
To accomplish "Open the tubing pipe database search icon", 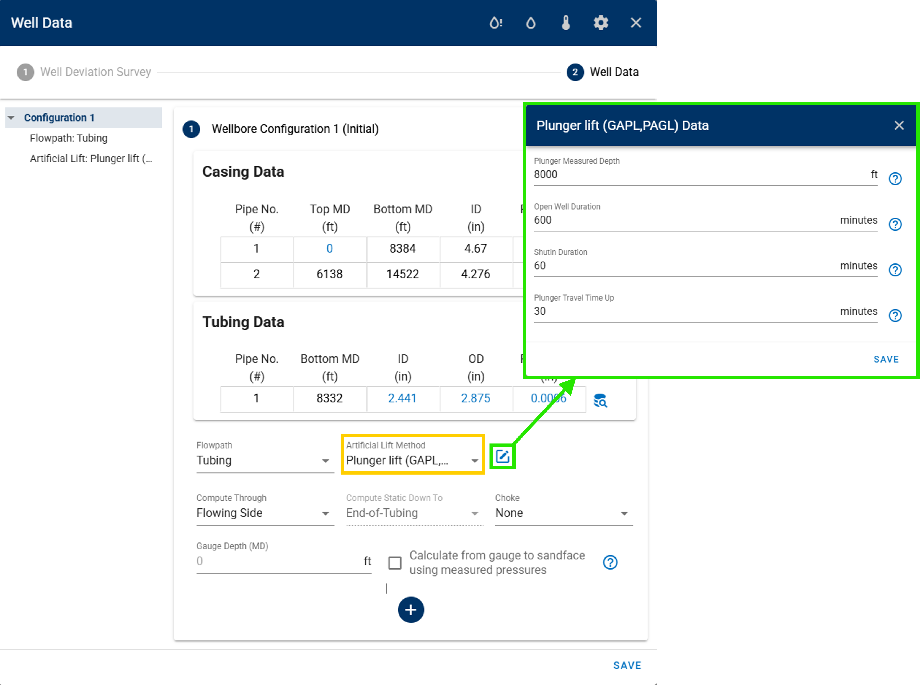I will click(600, 400).
